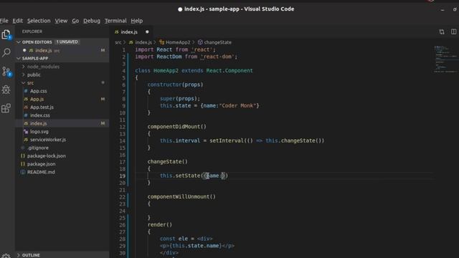Click index.js in the breadcrumb path
Viewport: 459px width, 258px height.
143,42
